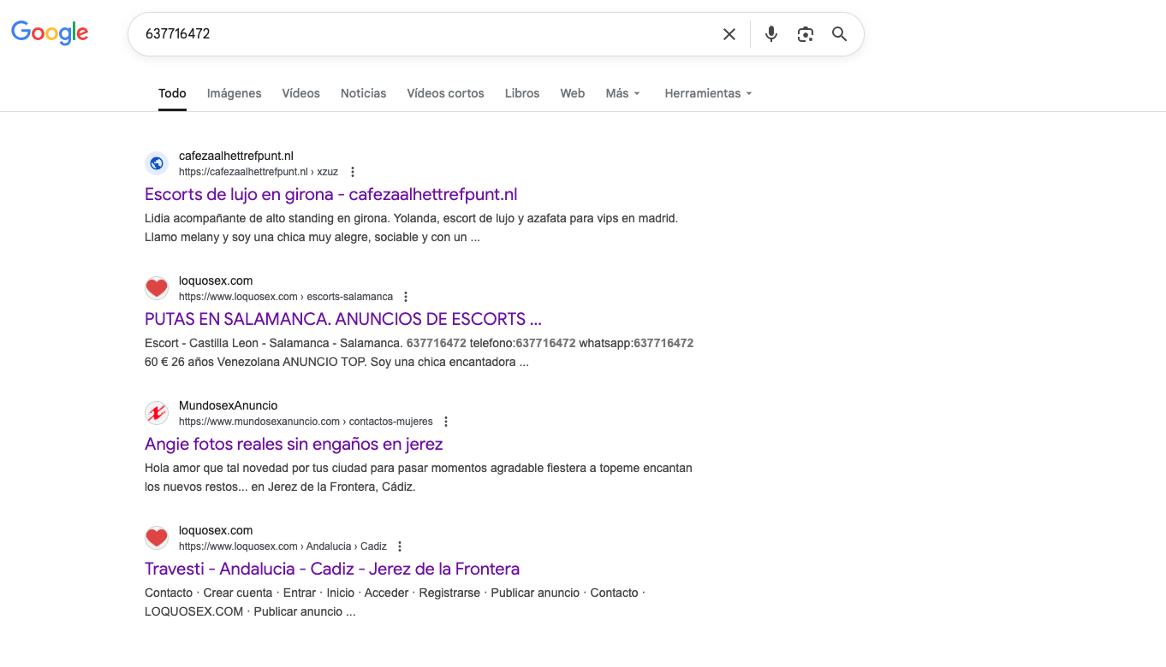Click the MundosexAnuncio favicon

[x=157, y=413]
